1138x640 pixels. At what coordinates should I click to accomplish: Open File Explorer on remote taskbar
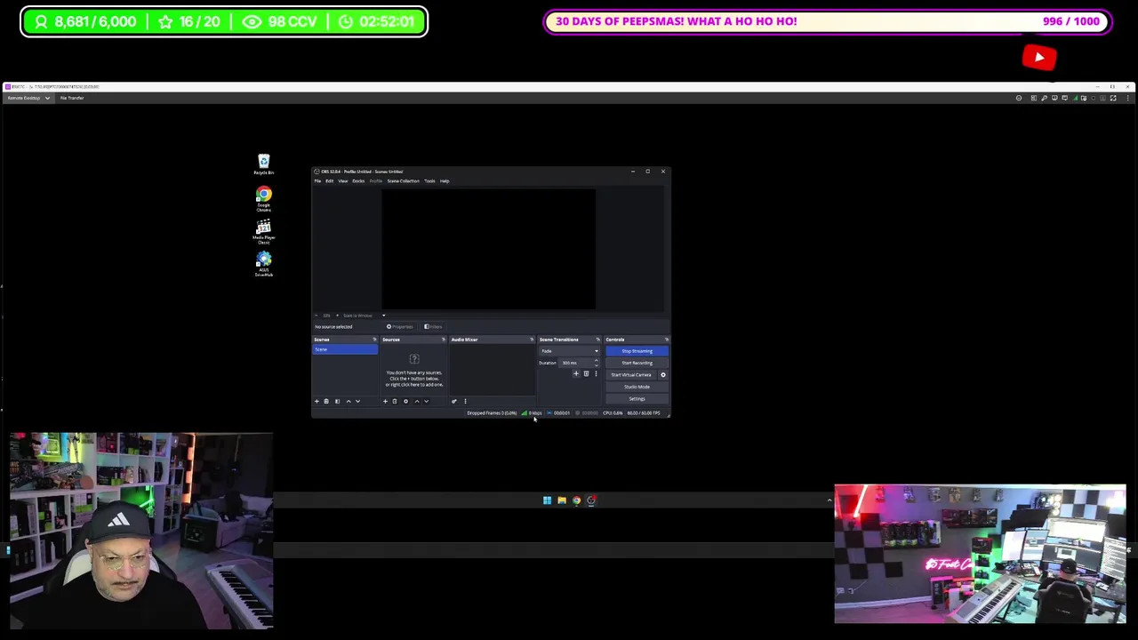click(x=562, y=500)
